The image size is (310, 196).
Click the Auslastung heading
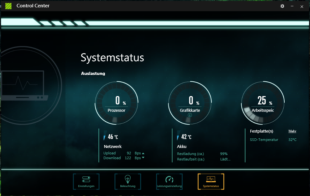tap(93, 73)
